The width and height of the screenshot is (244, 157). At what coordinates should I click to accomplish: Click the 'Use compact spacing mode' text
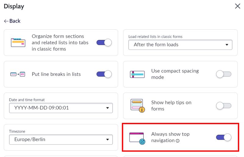[175, 74]
